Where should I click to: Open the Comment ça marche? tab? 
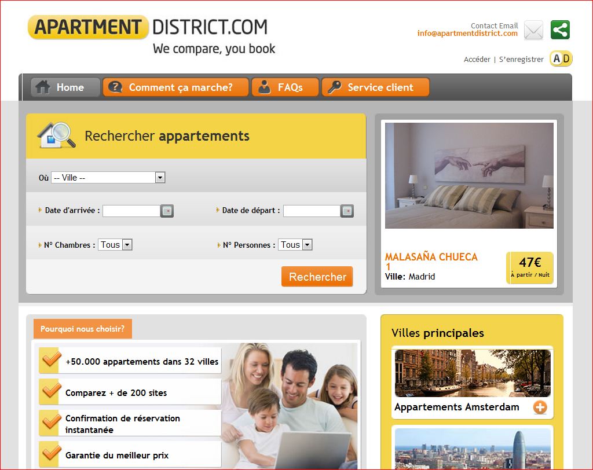tap(175, 87)
